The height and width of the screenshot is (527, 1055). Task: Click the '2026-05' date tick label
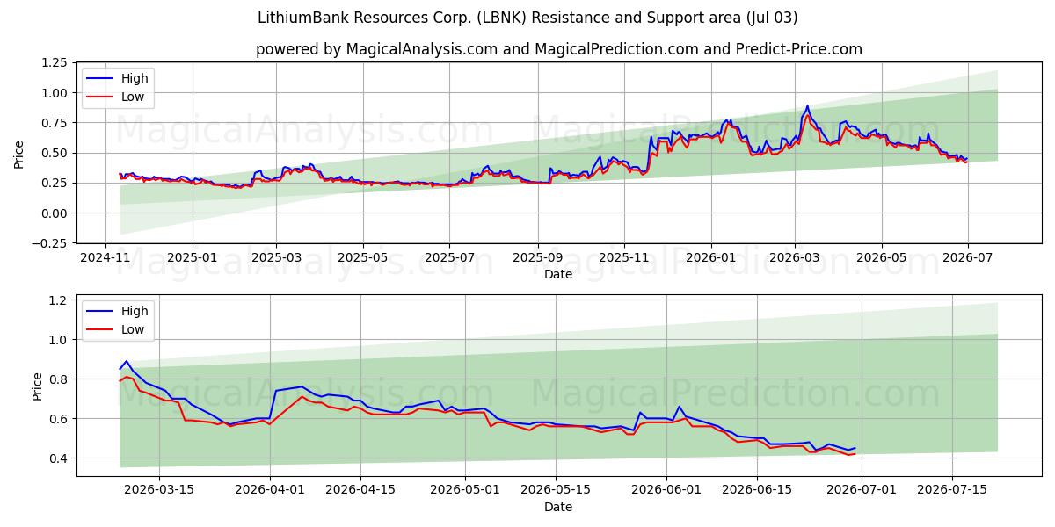point(880,258)
